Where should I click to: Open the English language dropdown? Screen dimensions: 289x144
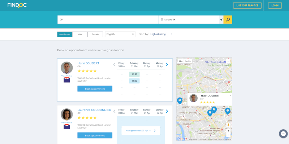tap(120, 34)
